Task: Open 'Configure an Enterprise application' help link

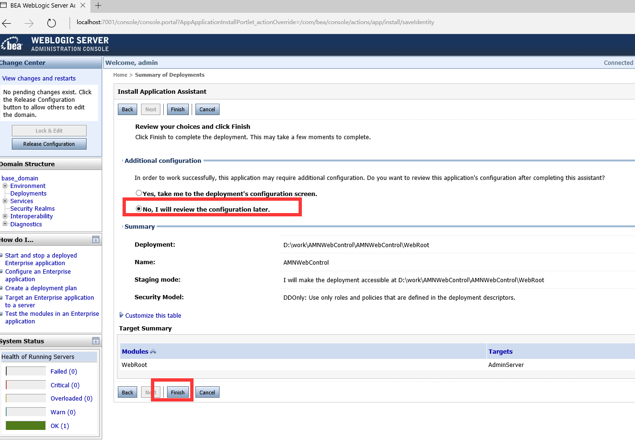Action: [38, 276]
